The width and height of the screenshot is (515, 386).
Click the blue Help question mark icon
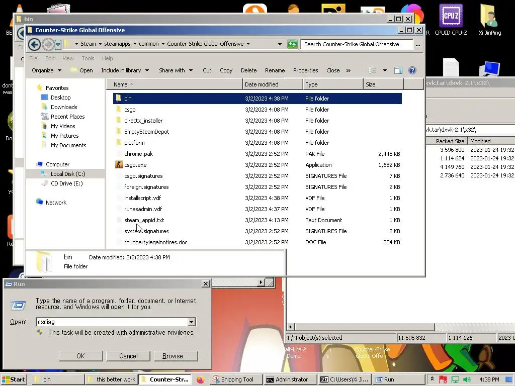[x=412, y=70]
